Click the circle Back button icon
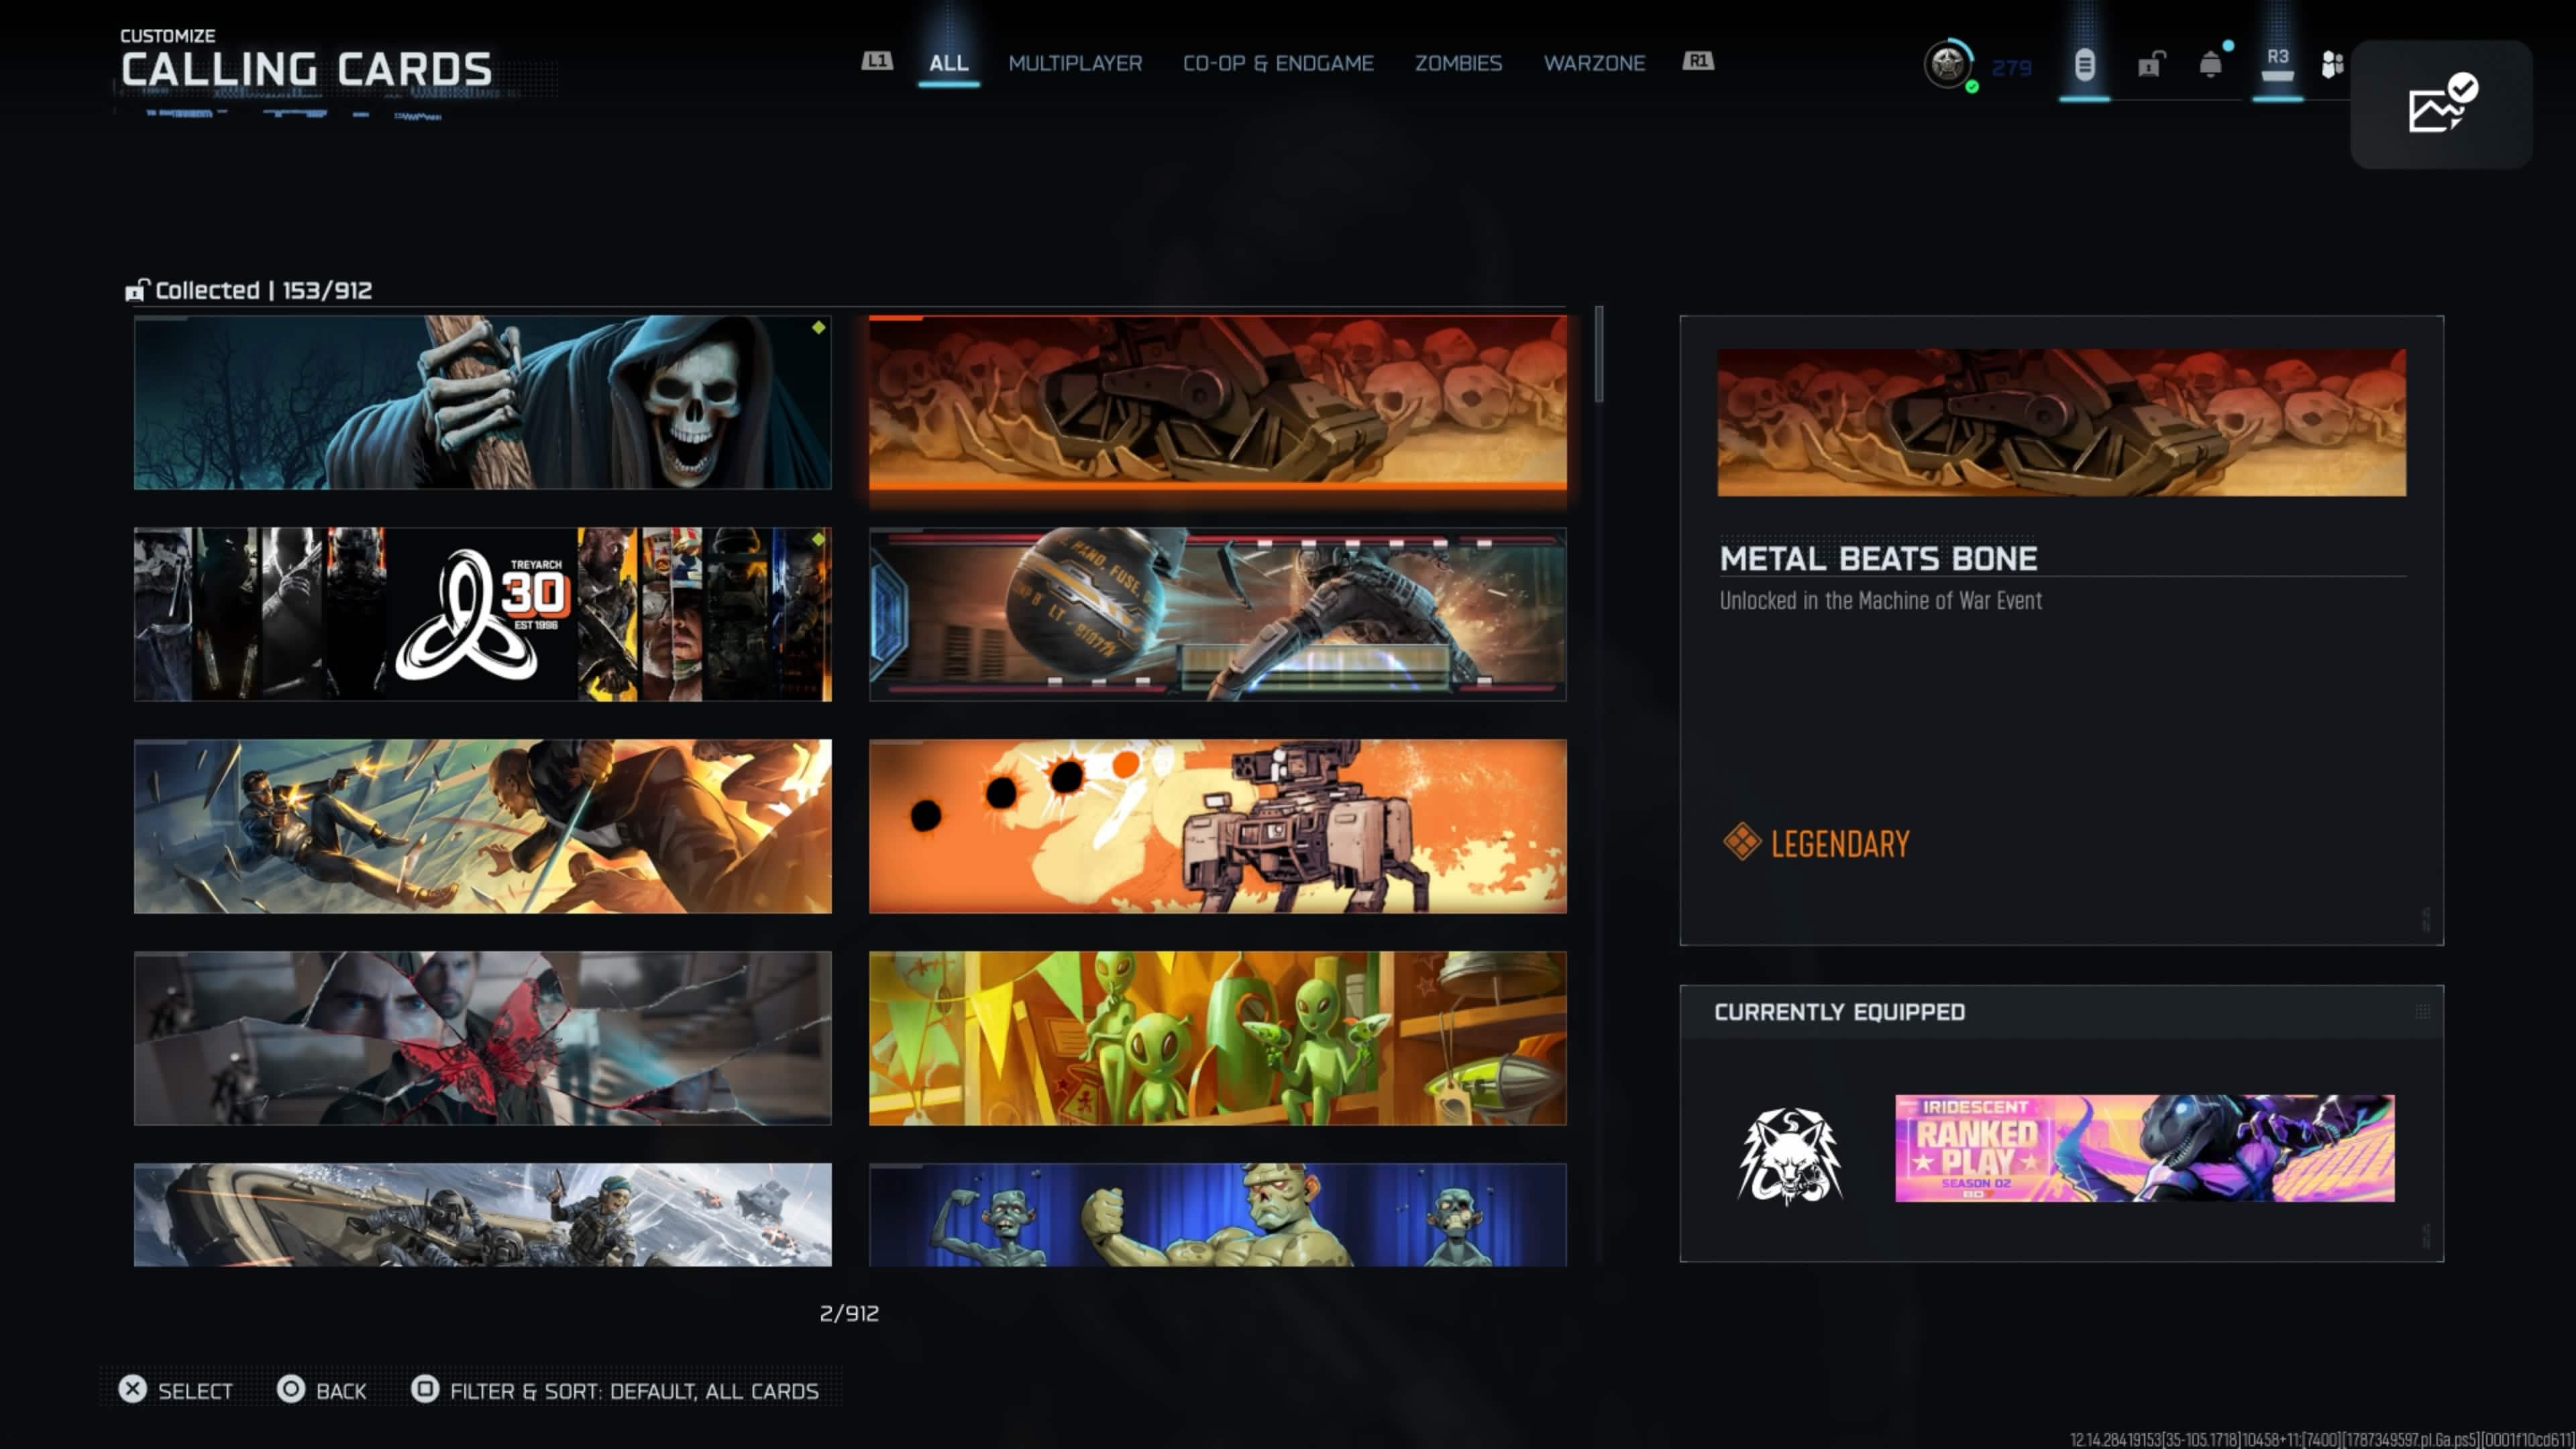2576x1449 pixels. (291, 1389)
